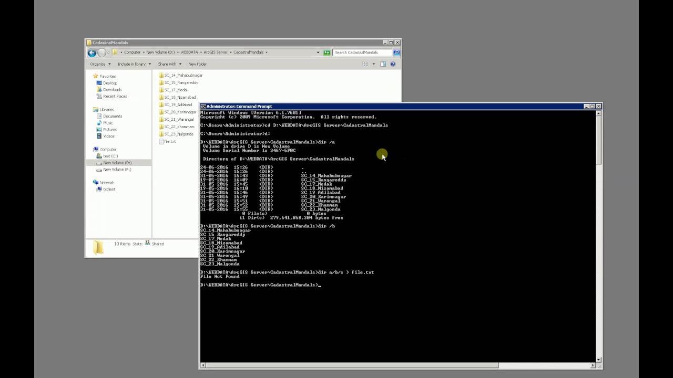Viewport: 673px width, 378px height.
Task: Open the address bar history dropdown
Action: 318,52
